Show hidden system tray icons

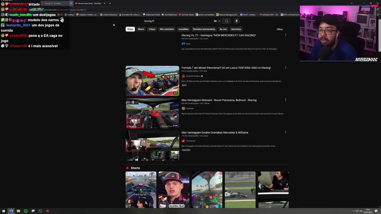[354, 211]
